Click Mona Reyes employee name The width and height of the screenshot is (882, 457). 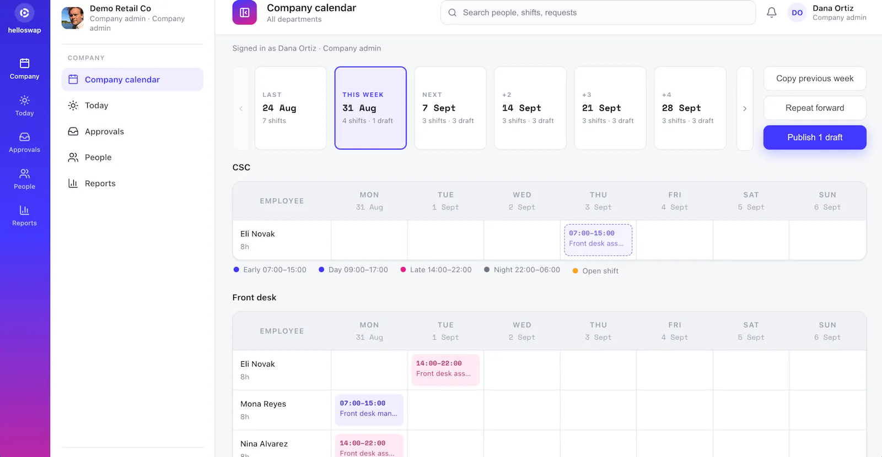(x=263, y=404)
